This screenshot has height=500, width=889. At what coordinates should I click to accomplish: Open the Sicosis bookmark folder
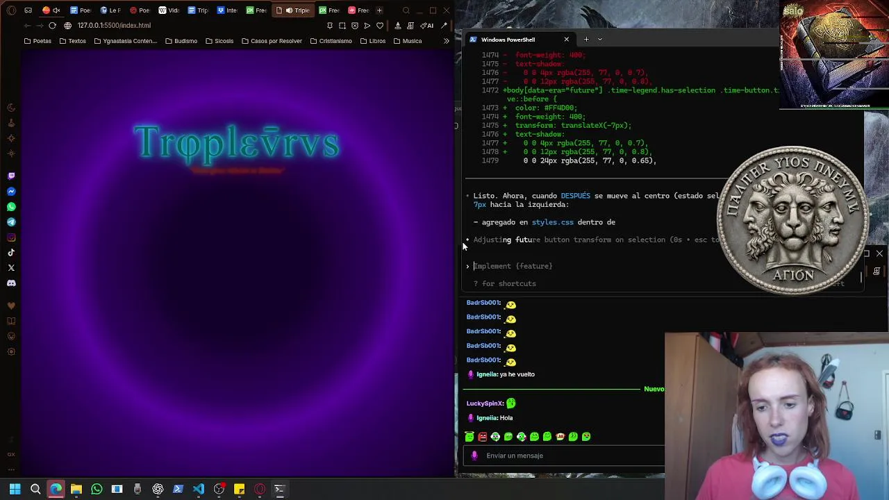click(x=219, y=41)
